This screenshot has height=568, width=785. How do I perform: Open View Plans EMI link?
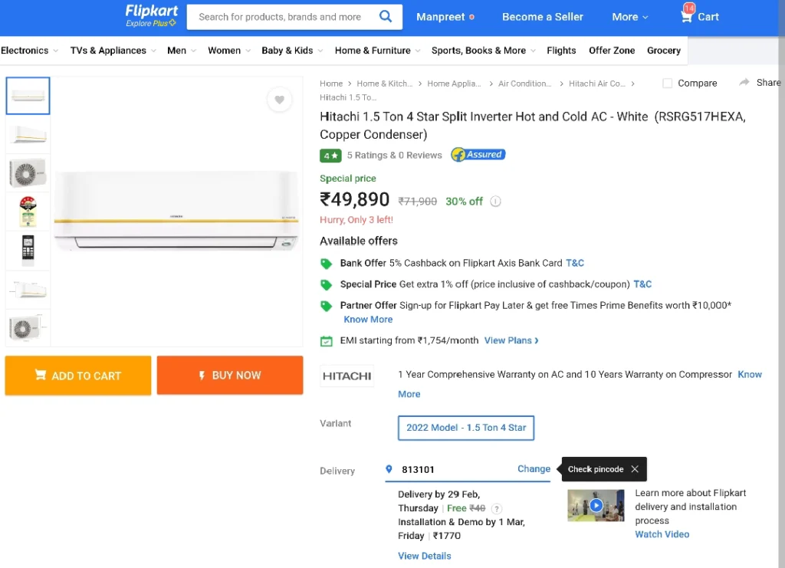[x=511, y=341]
